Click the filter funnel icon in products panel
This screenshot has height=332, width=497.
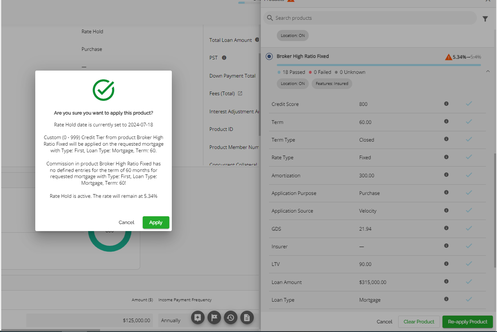click(x=485, y=19)
